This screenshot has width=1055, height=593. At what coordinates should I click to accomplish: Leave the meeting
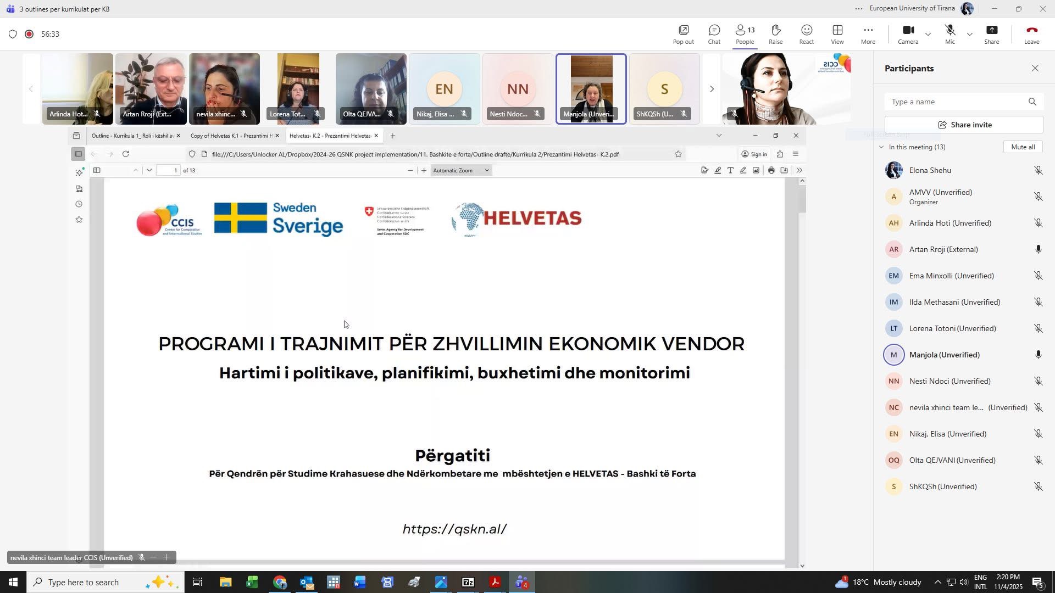[1031, 34]
